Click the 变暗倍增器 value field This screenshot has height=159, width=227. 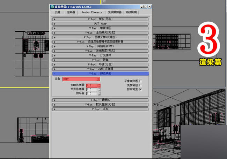pyautogui.click(x=92, y=85)
